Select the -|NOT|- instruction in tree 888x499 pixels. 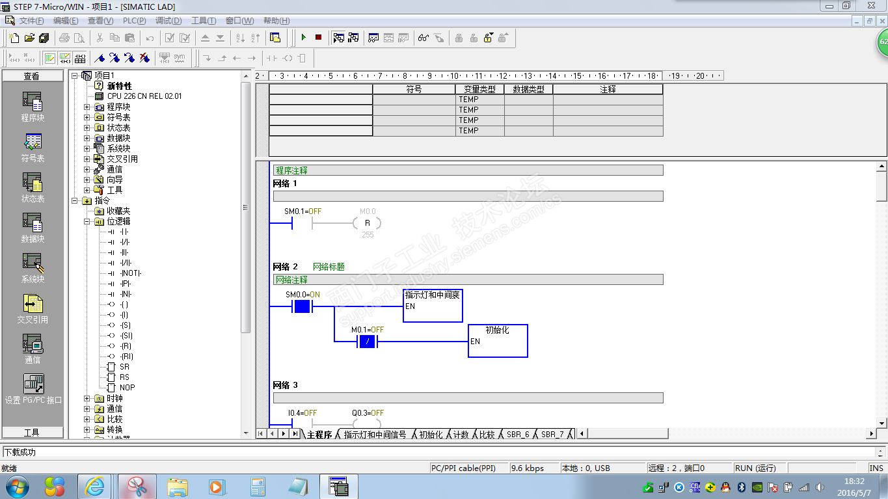pos(131,273)
